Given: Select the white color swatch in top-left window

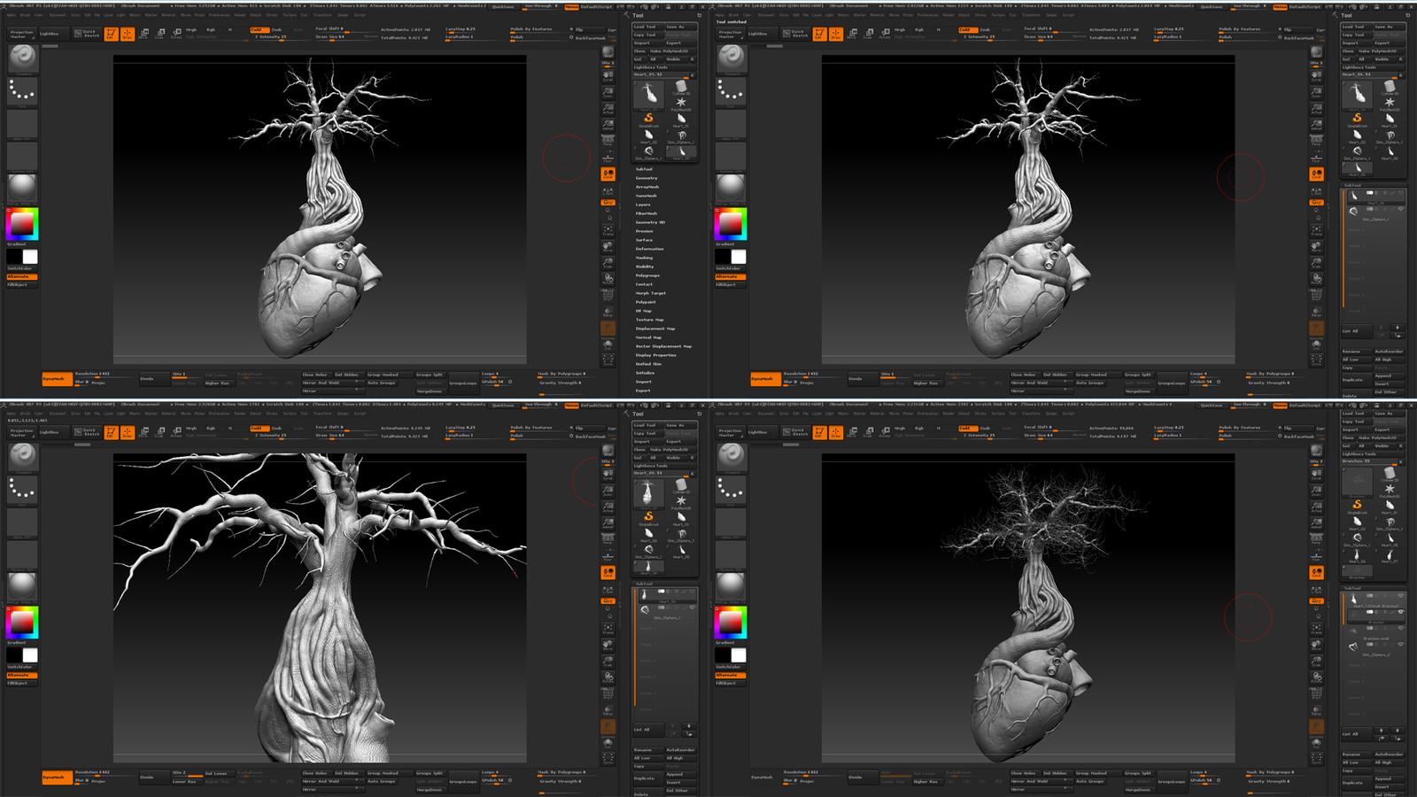Looking at the screenshot, I should click(x=30, y=257).
